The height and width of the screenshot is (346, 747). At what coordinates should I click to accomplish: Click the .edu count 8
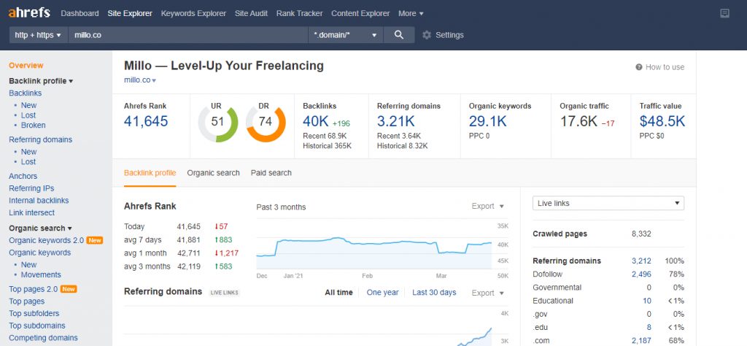tap(649, 328)
